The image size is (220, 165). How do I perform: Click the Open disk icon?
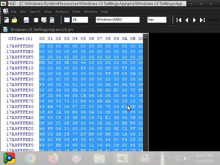point(44,20)
